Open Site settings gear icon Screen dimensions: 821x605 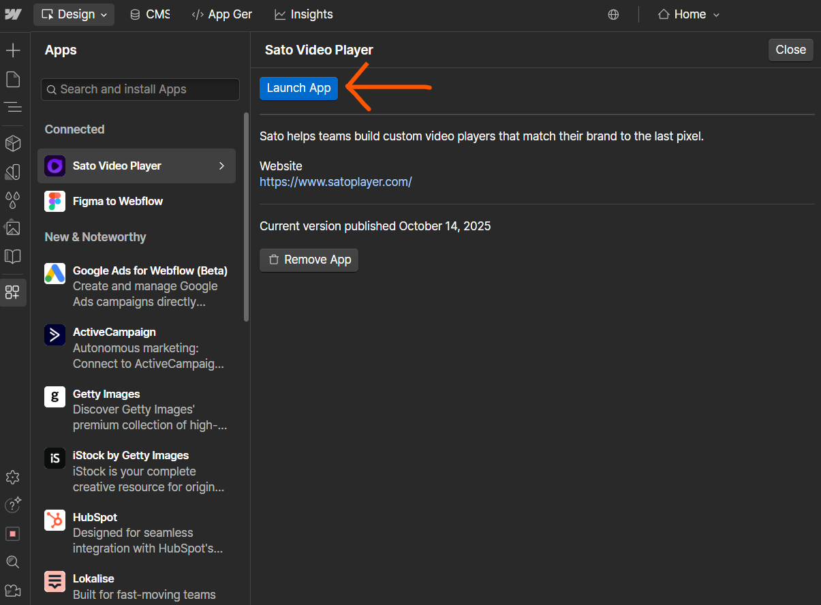click(x=12, y=477)
